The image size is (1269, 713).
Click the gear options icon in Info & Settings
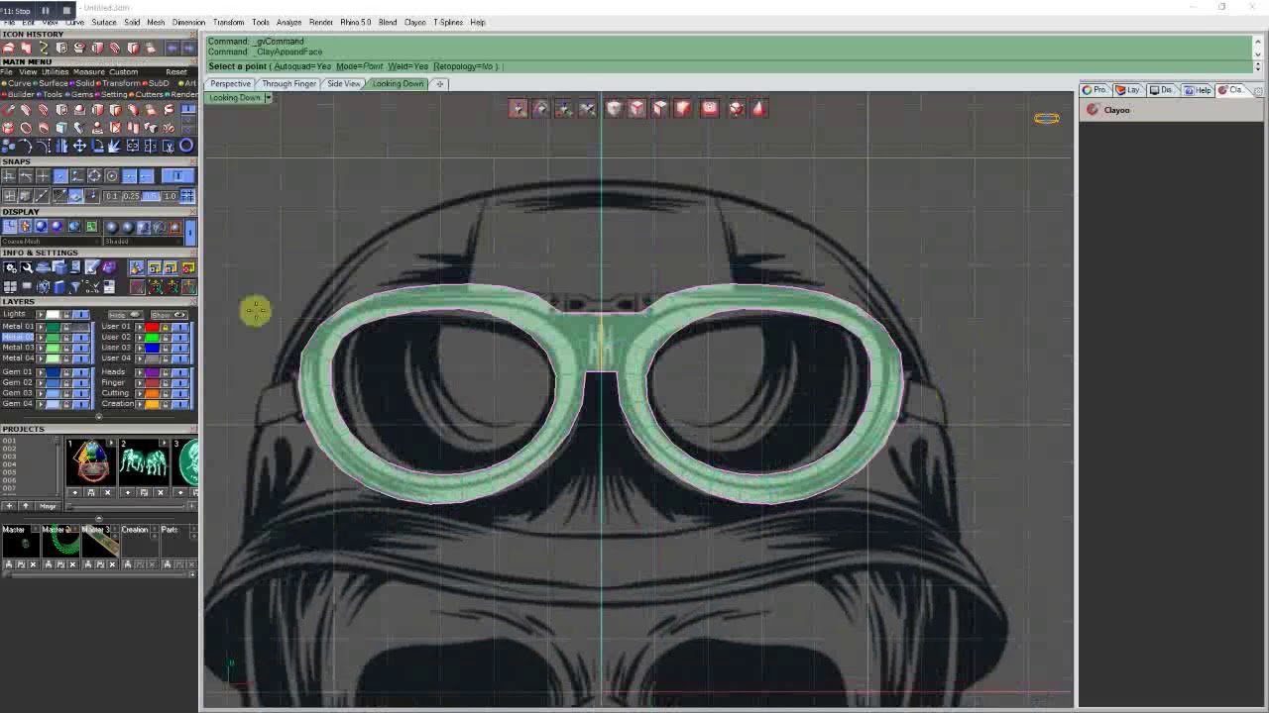10,267
